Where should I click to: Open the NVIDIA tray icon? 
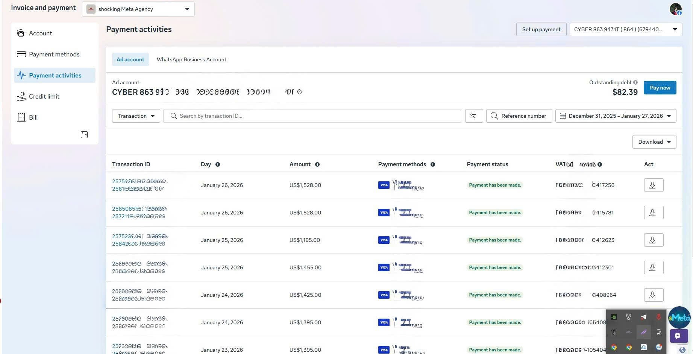614,317
